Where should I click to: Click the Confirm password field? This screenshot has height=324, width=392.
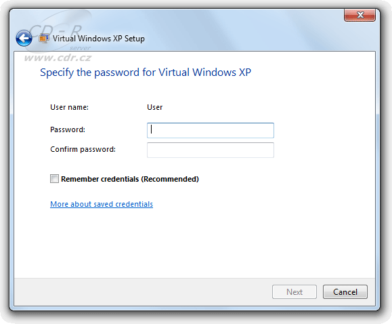click(x=211, y=150)
